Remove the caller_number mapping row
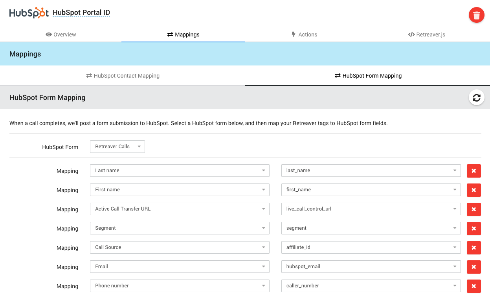The image size is (490, 296). coord(473,286)
